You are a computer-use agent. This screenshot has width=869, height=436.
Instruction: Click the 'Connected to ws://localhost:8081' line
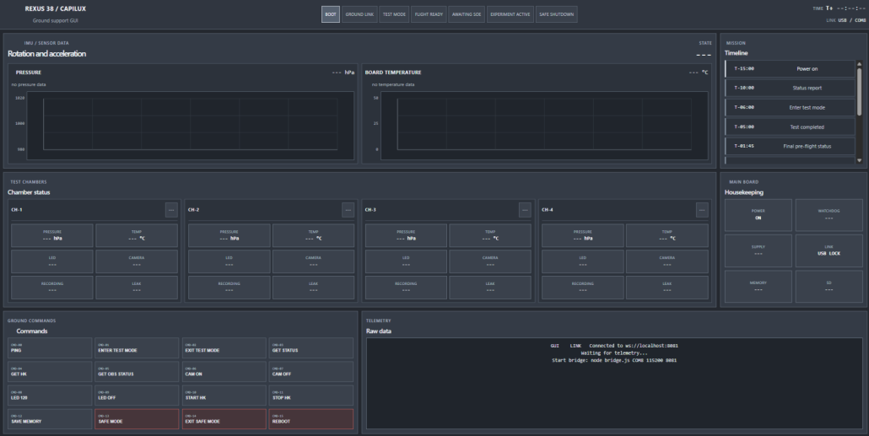click(634, 346)
